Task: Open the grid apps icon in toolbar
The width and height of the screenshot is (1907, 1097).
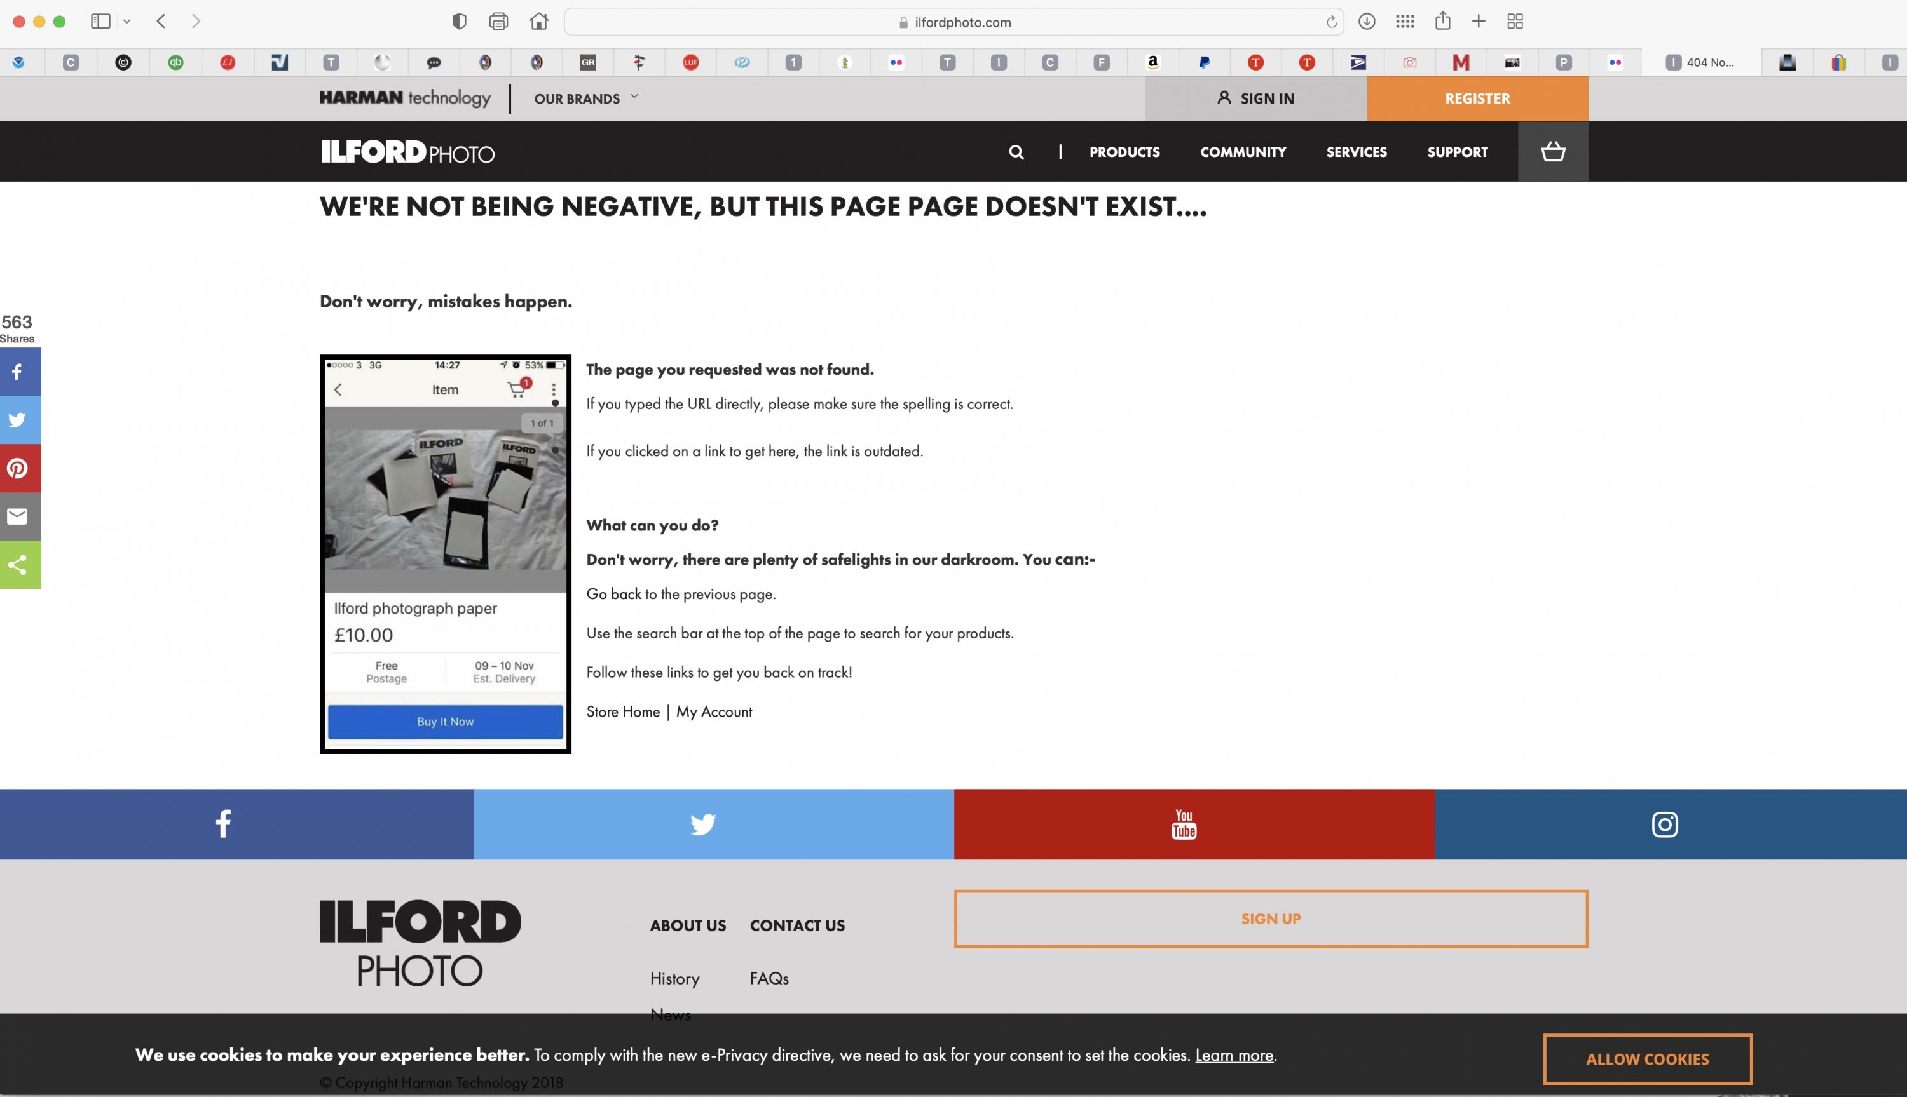Action: 1405,21
